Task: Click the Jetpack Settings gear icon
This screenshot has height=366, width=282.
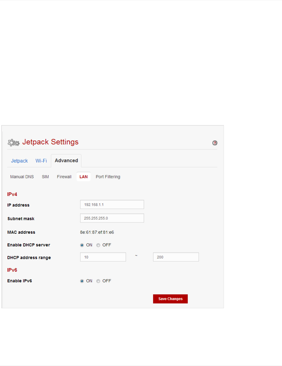Action: point(13,142)
